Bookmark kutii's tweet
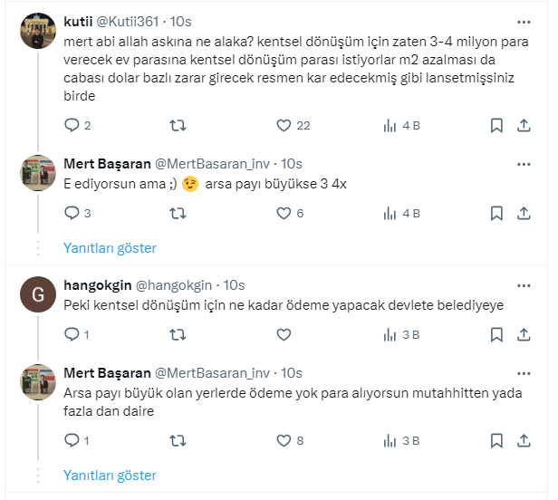This screenshot has width=558, height=500. click(x=496, y=126)
